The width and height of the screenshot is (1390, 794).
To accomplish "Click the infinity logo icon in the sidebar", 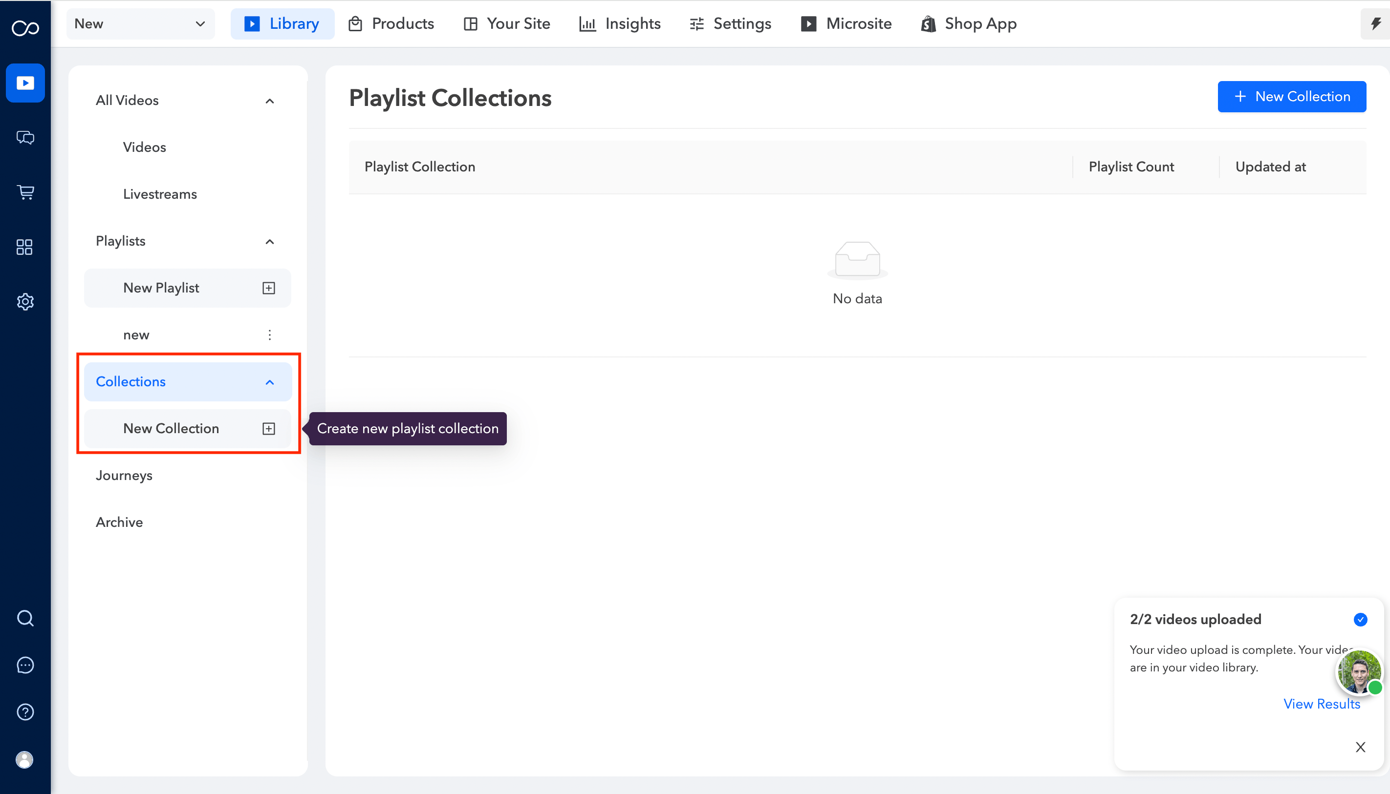I will 25,27.
